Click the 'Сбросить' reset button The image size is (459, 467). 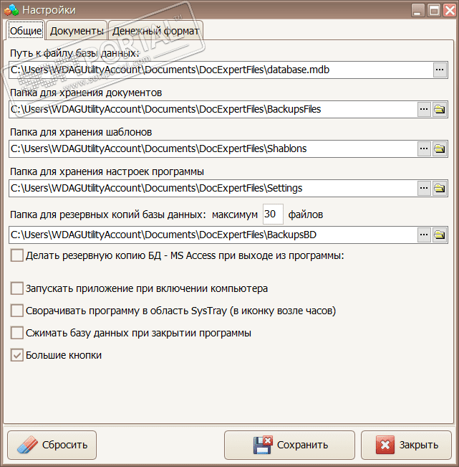coord(52,445)
